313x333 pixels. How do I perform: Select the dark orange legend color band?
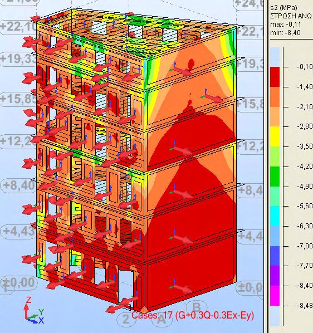click(x=275, y=97)
